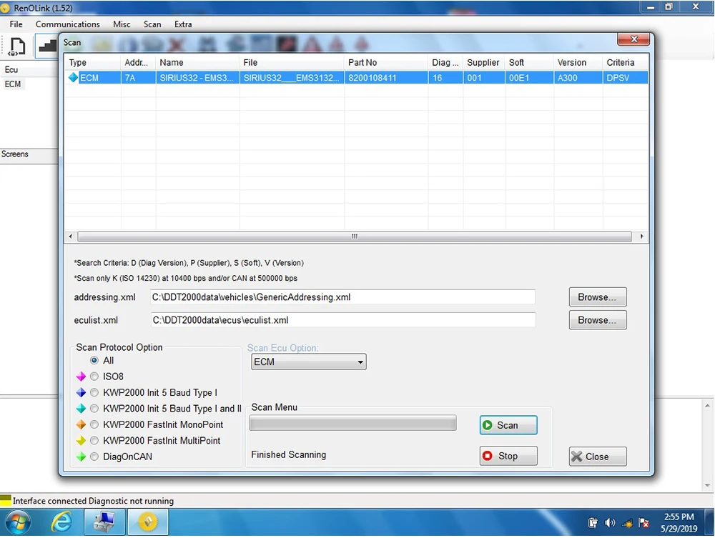Select the DiagOnCAN radio button

94,457
